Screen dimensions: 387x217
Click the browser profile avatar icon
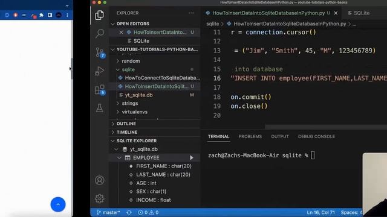tap(59, 15)
